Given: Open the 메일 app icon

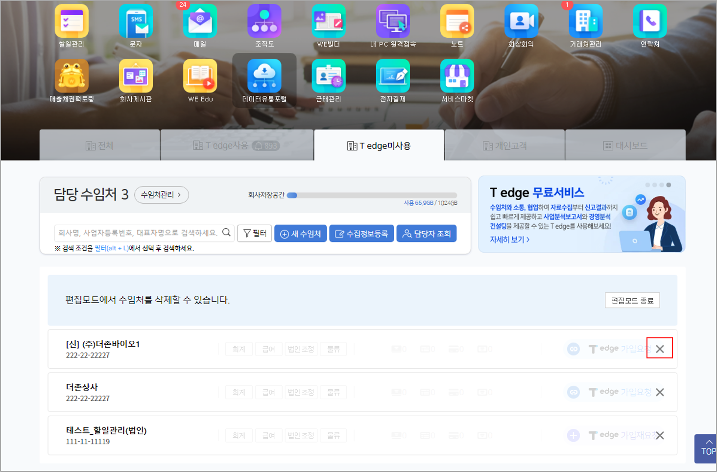Looking at the screenshot, I should coord(200,22).
